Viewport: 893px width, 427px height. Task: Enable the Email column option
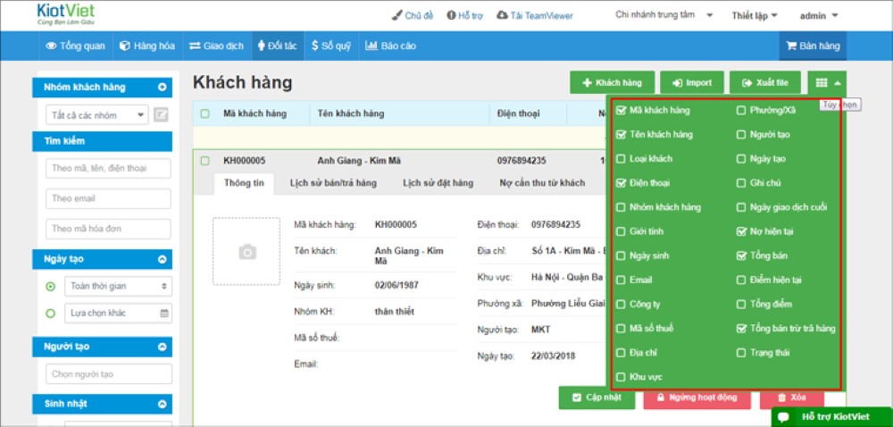click(x=621, y=280)
